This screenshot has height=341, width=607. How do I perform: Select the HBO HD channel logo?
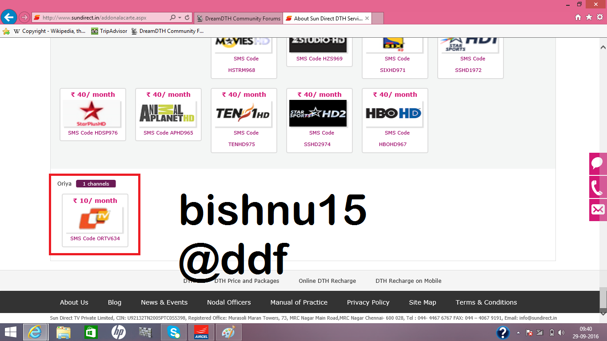[x=393, y=114]
